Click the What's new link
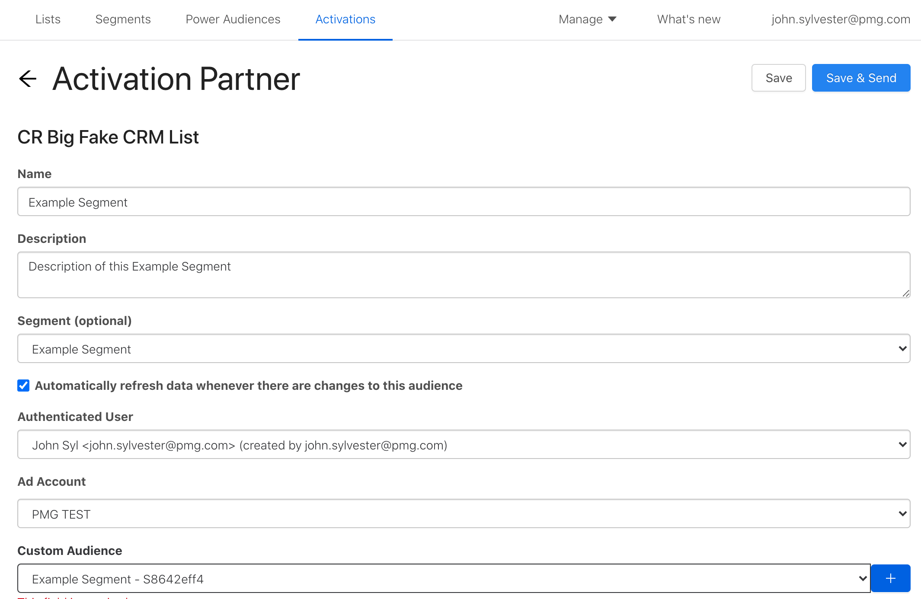921x599 pixels. pyautogui.click(x=688, y=19)
